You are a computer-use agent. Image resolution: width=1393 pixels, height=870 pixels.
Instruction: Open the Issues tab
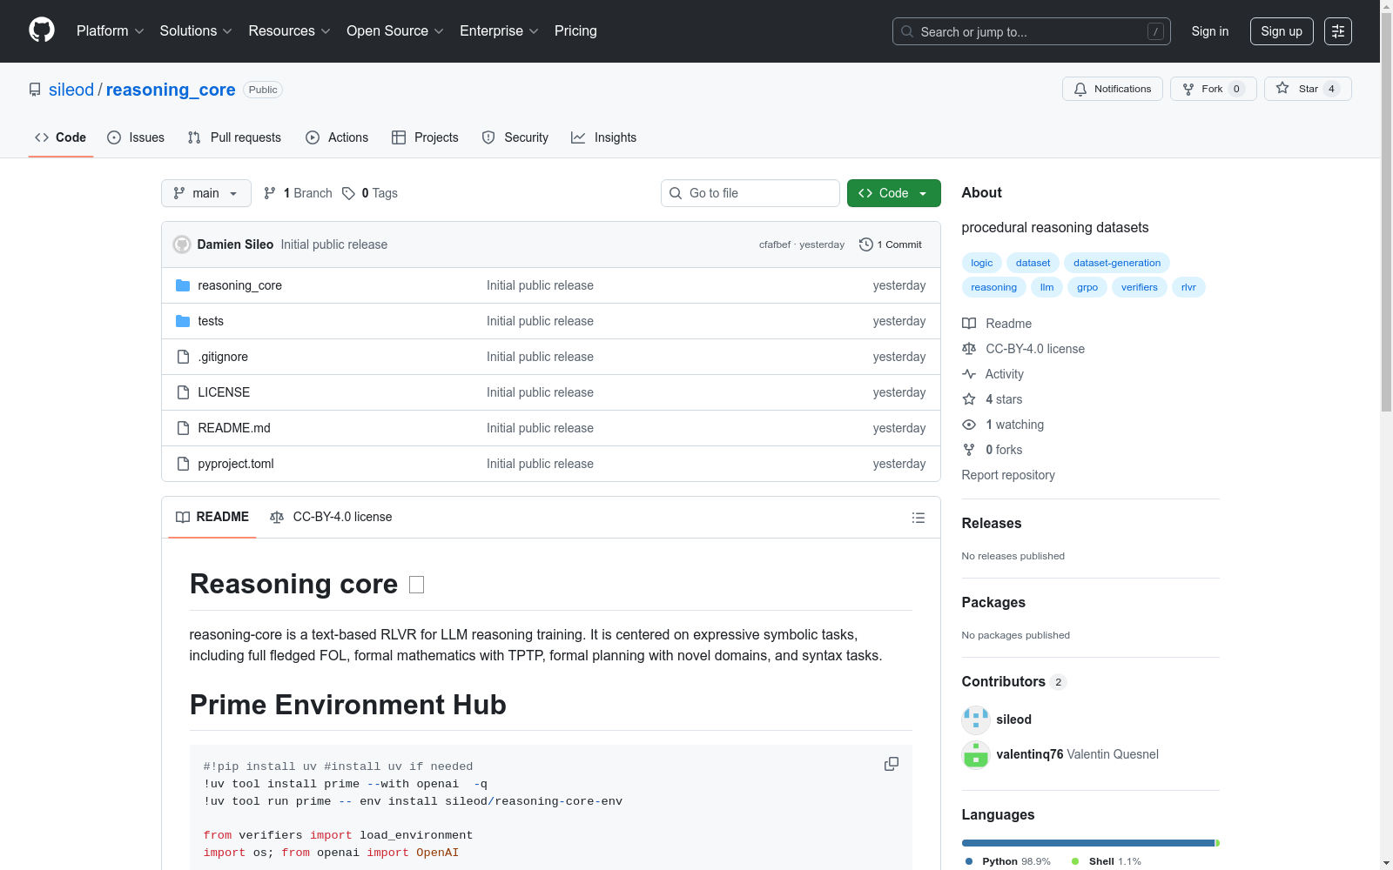click(136, 137)
